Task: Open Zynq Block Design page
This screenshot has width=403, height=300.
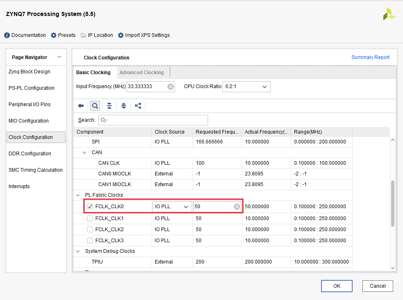Action: pyautogui.click(x=29, y=72)
